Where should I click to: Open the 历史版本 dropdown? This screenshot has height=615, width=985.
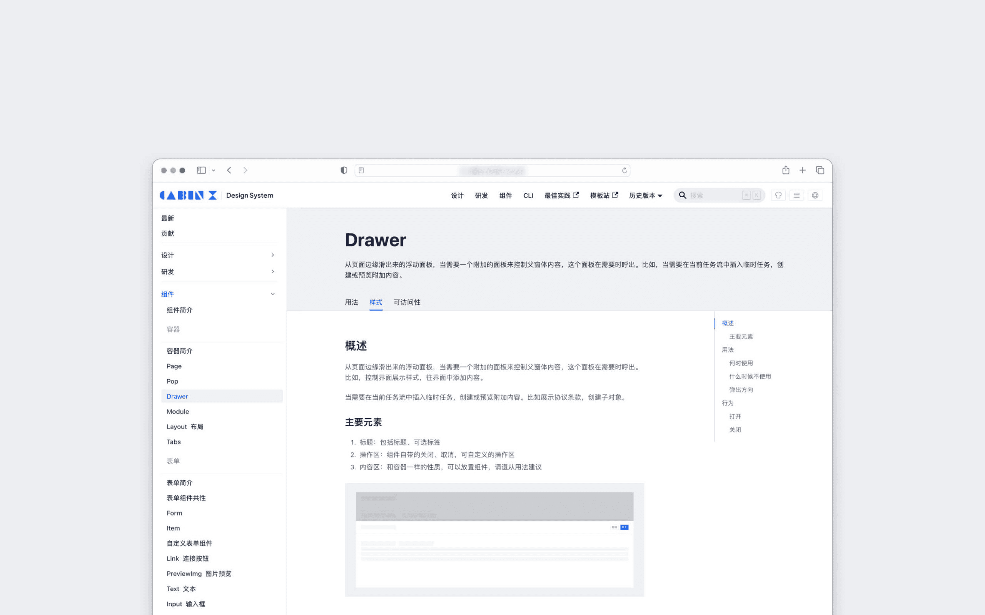coord(646,196)
